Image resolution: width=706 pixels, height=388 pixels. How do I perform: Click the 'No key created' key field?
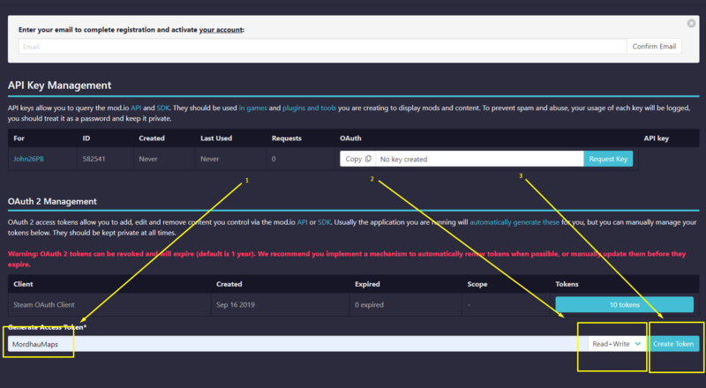[x=477, y=160]
